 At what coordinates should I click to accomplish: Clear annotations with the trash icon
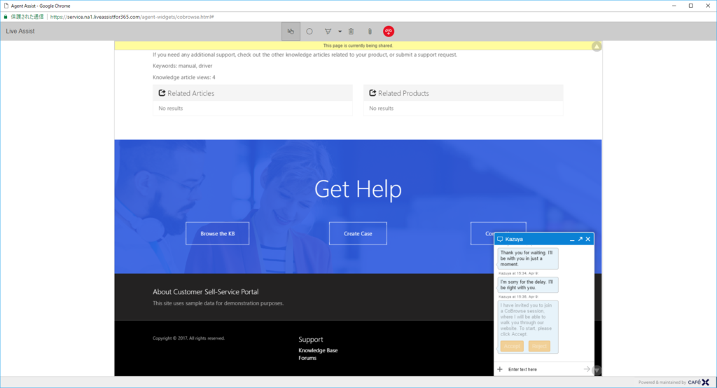(351, 32)
